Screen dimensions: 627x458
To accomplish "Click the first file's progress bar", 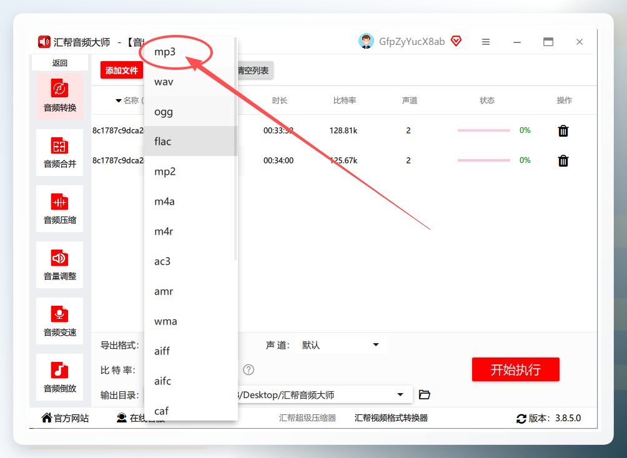I will [x=483, y=130].
